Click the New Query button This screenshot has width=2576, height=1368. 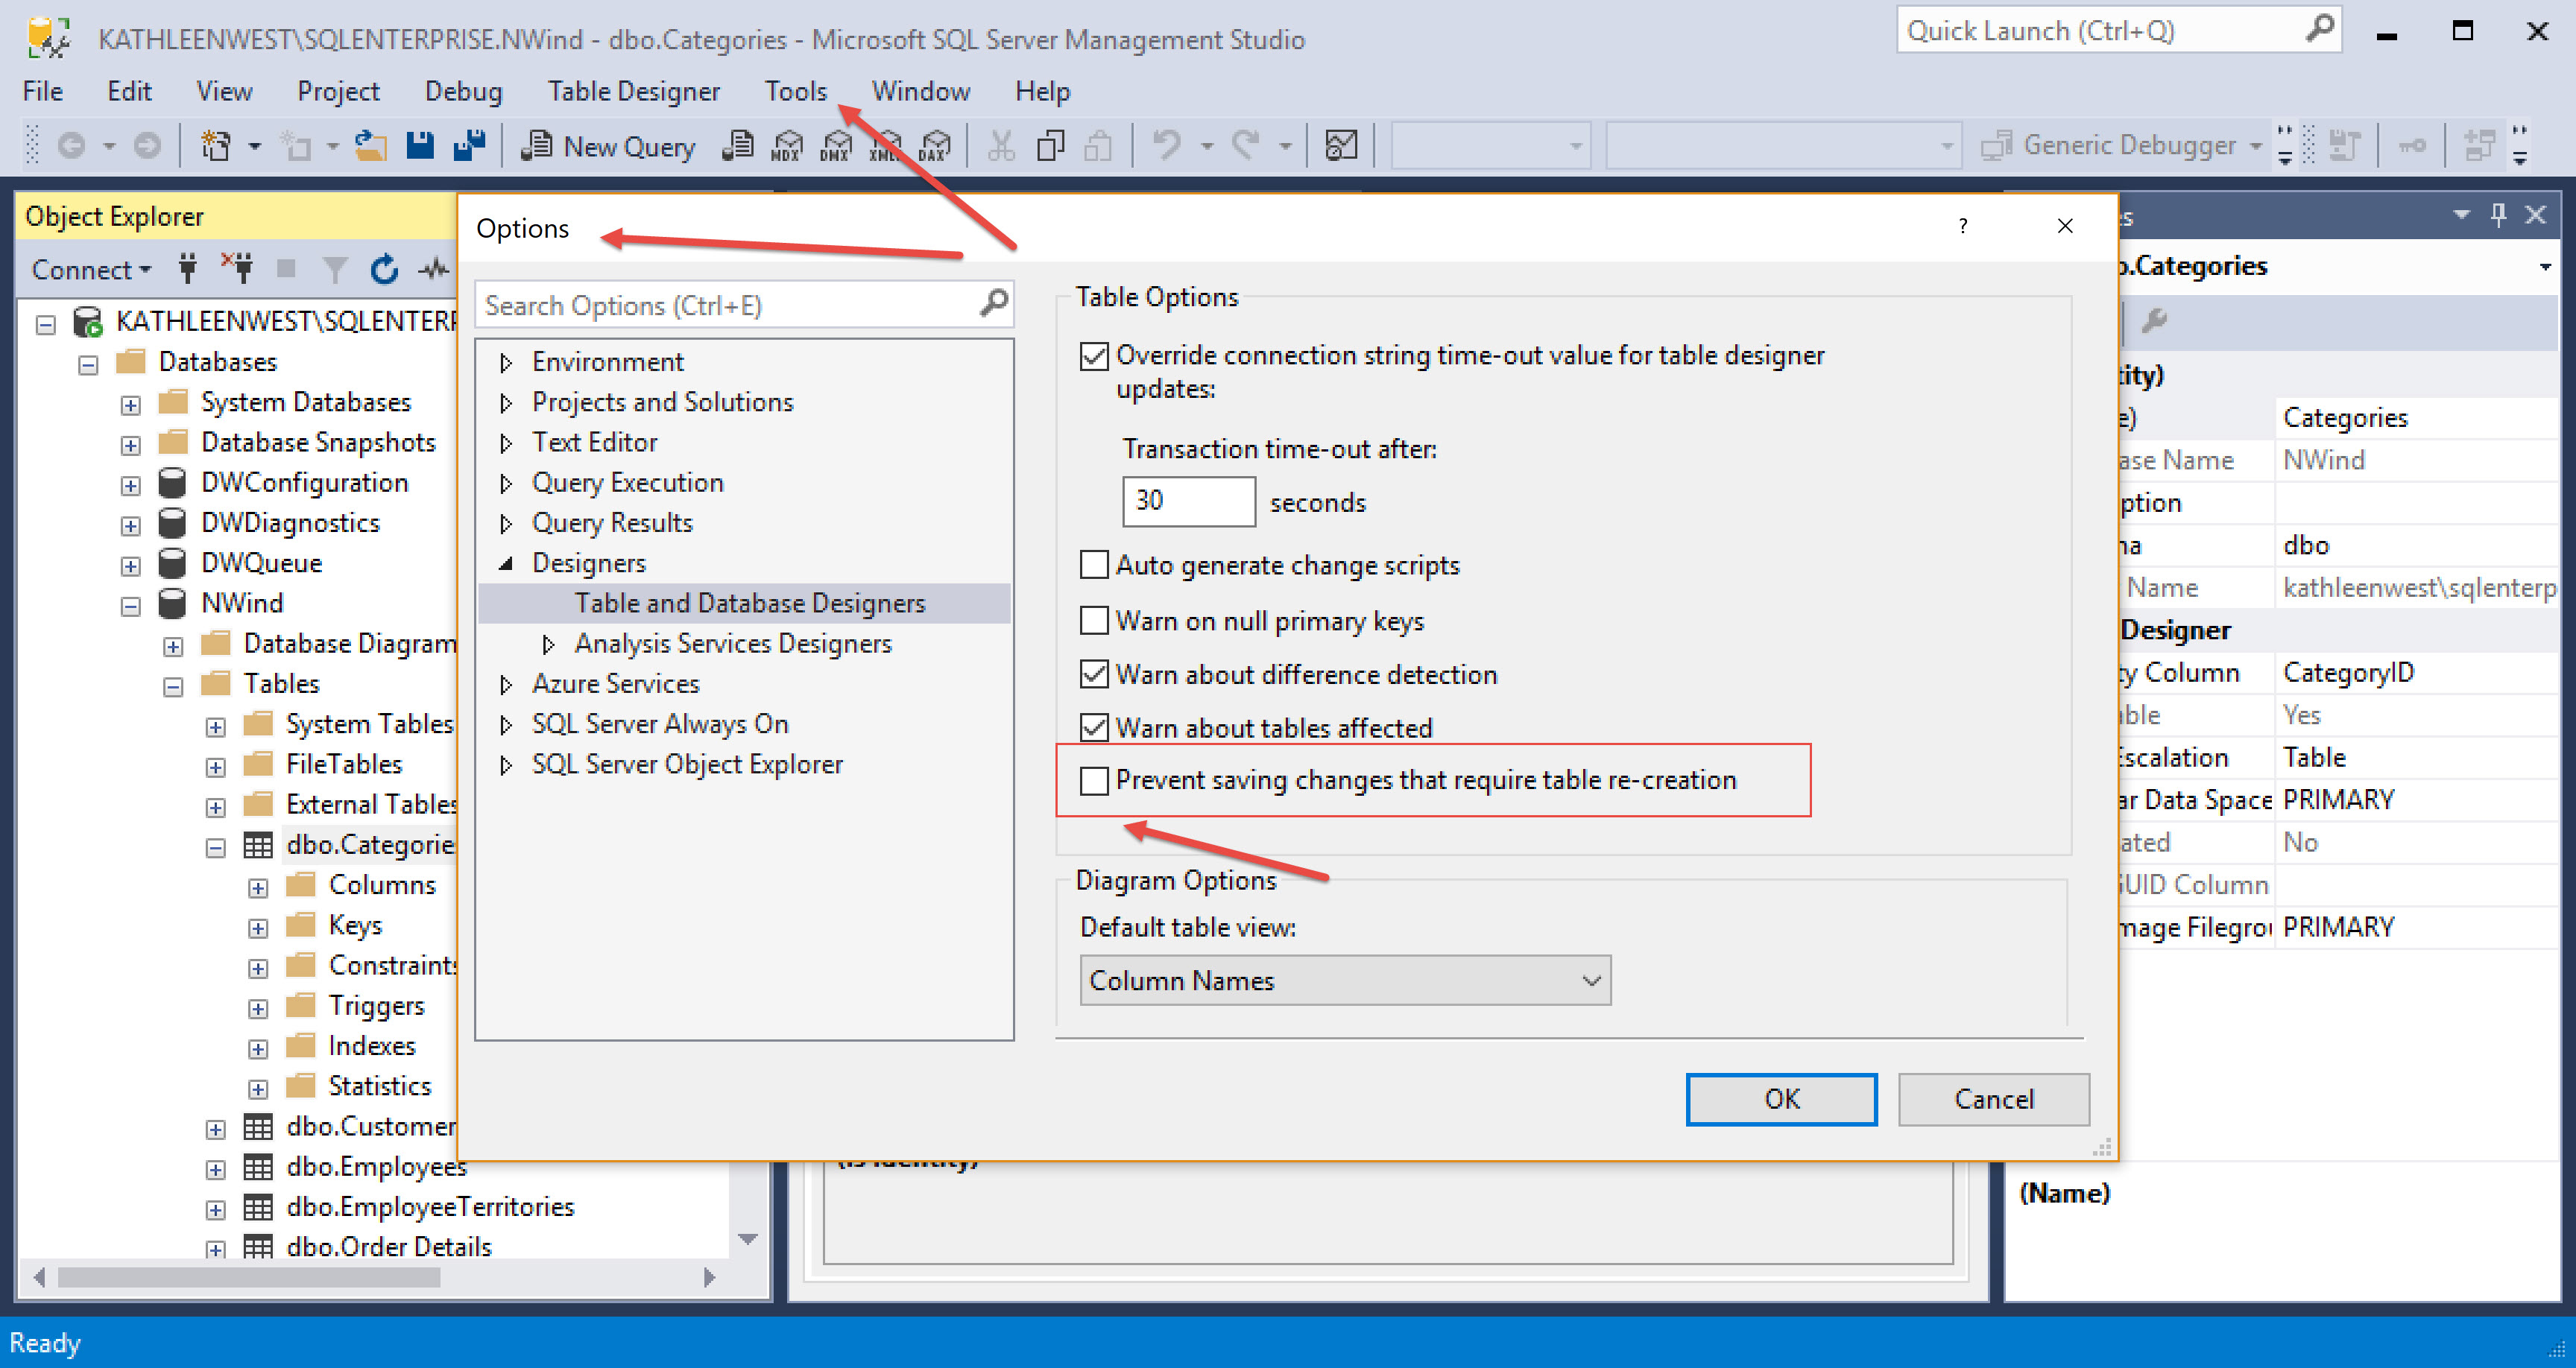tap(608, 146)
